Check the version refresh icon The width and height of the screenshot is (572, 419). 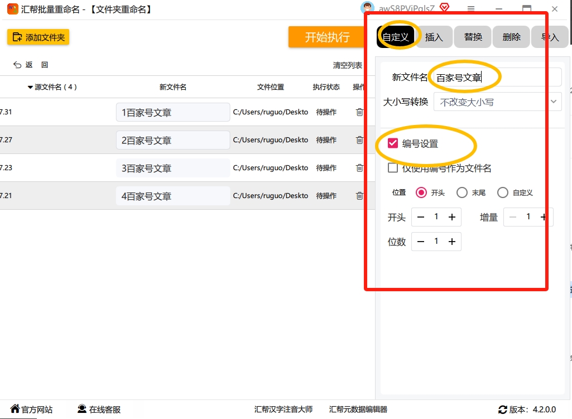[503, 410]
